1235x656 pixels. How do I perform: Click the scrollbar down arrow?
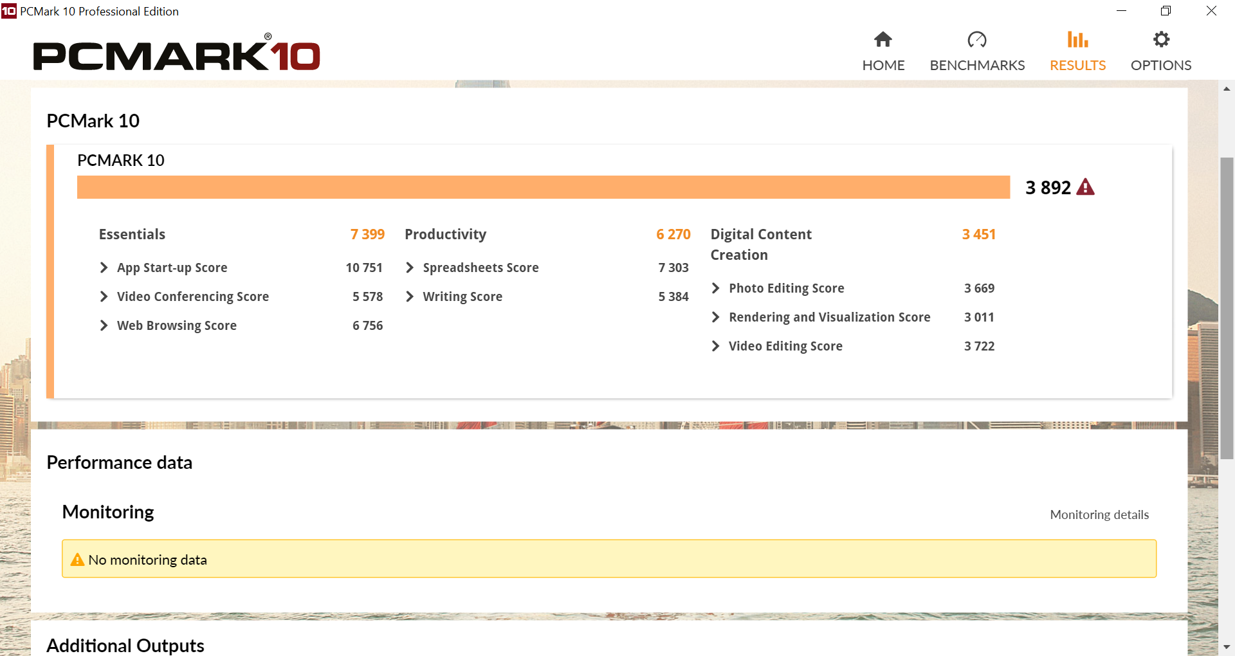[x=1227, y=647]
